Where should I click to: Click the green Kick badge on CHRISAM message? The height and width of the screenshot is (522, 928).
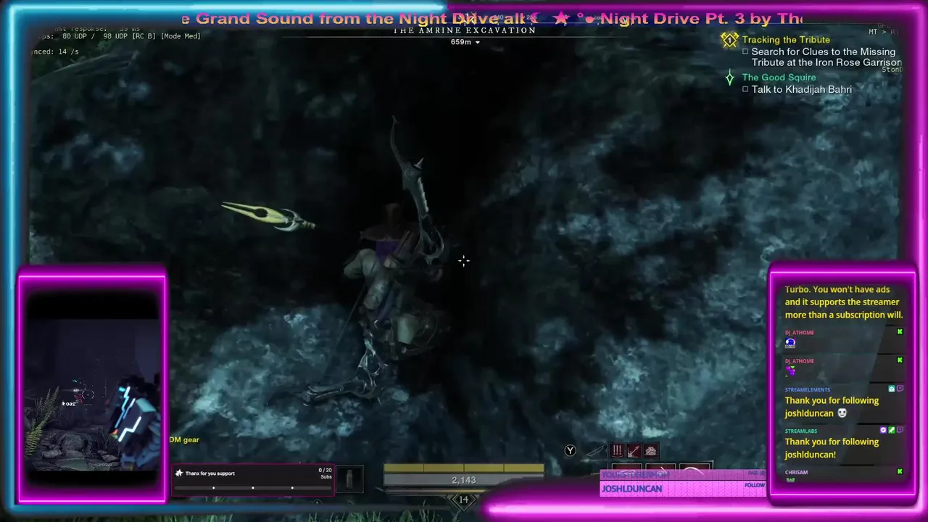[x=900, y=471]
